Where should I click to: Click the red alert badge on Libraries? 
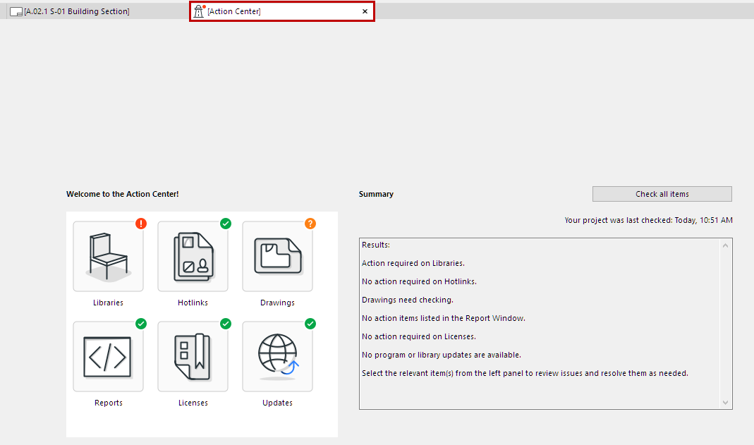[141, 224]
